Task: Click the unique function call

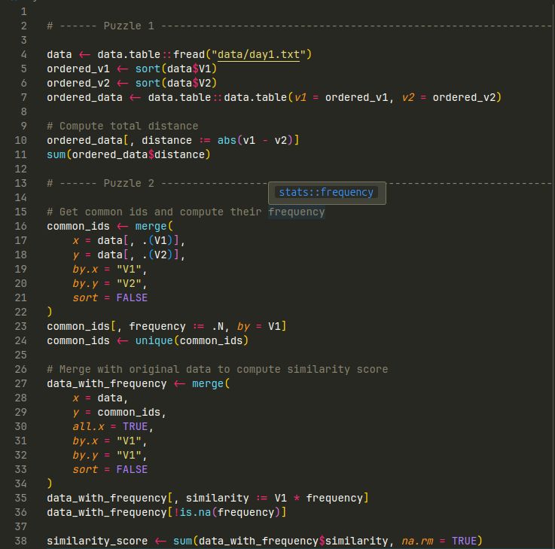Action: coord(154,340)
